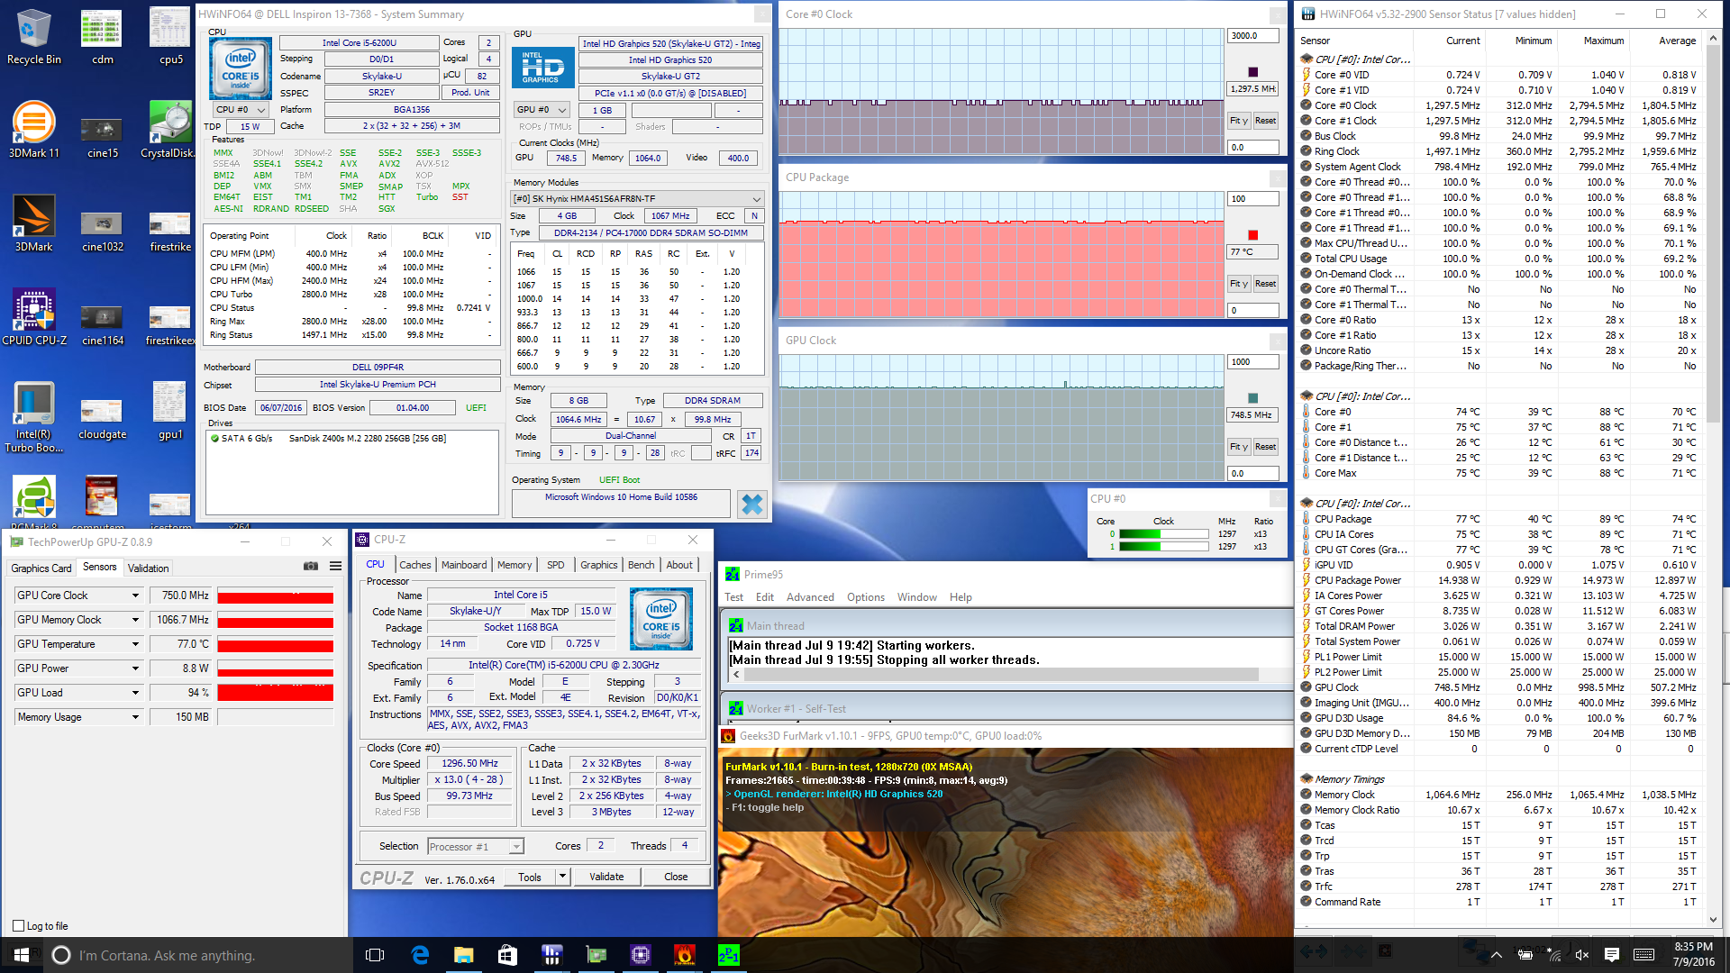1730x973 pixels.
Task: Open the Recycle Bin desktop icon
Action: 34,38
